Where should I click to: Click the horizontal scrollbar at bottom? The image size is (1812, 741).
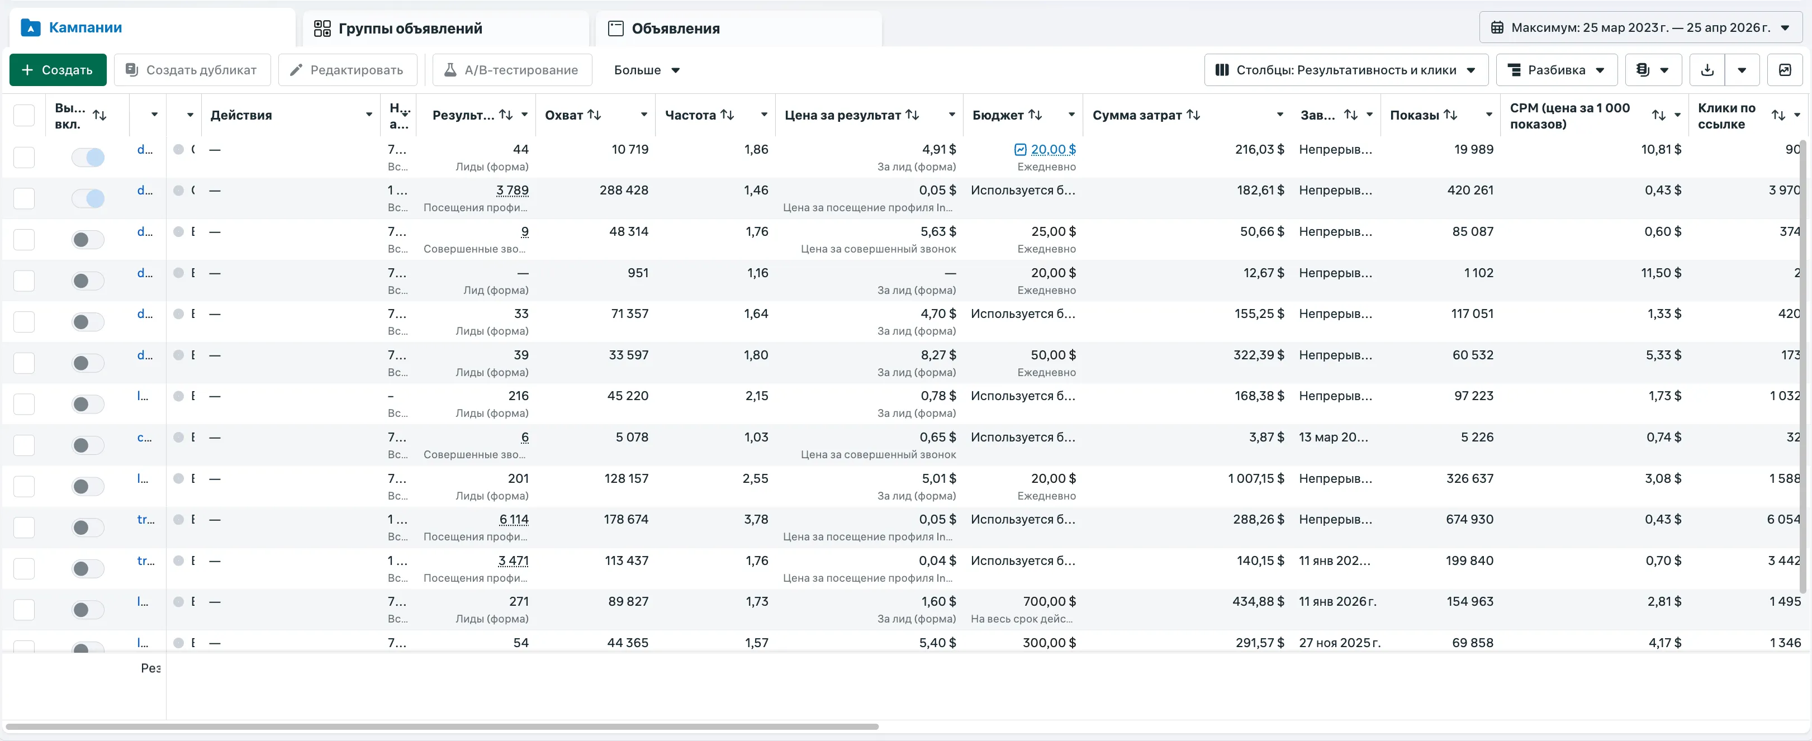pos(442,726)
